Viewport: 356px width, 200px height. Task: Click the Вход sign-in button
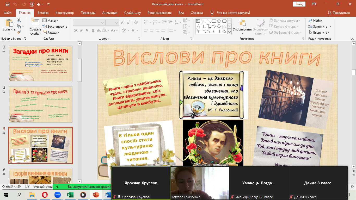[x=299, y=4]
